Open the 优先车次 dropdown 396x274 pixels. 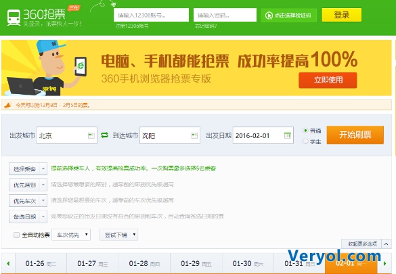point(28,200)
